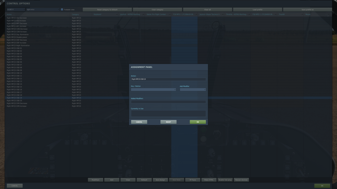Select 'Right MFCD Night illumination' row

click(x=168, y=45)
